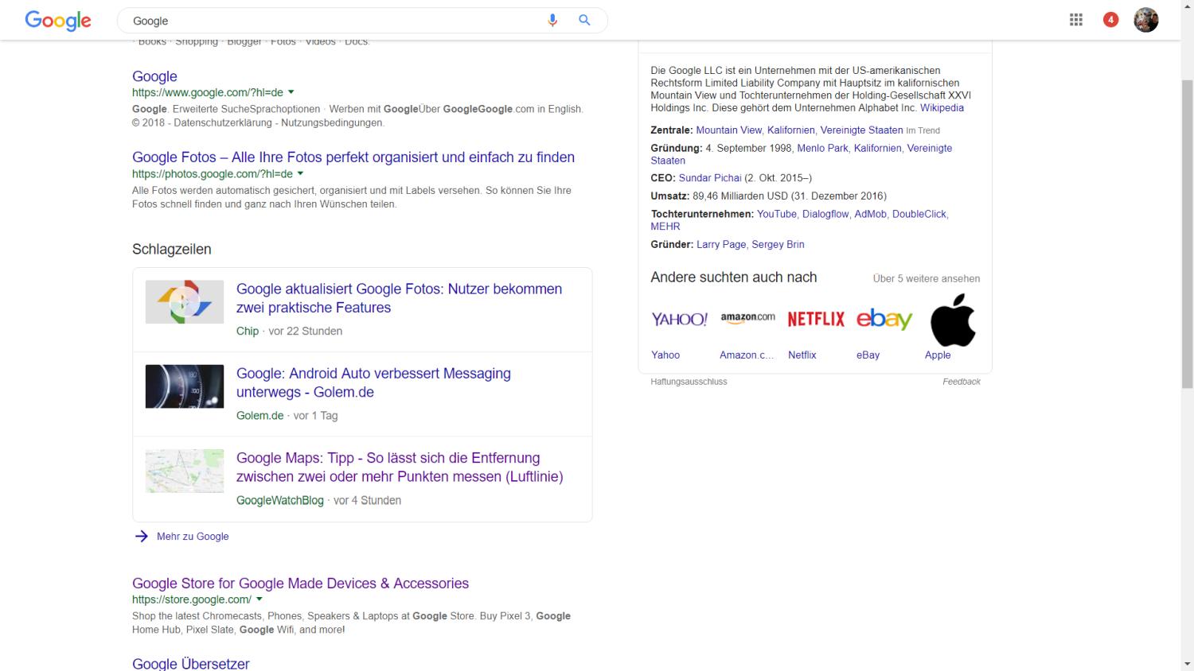Expand dropdown arrow beside store.google.com URL
The height and width of the screenshot is (671, 1194).
259,599
